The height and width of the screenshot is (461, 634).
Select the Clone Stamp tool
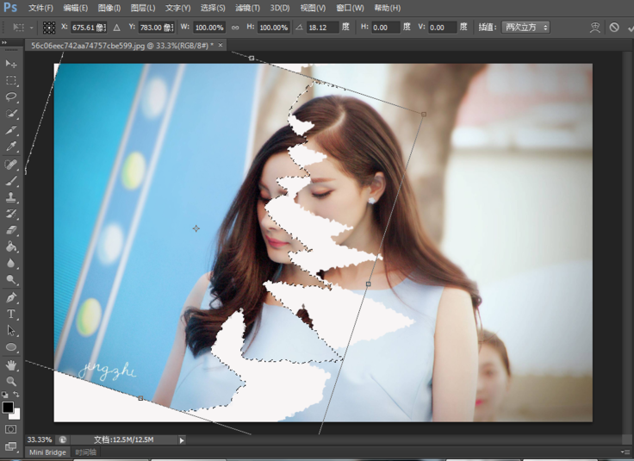coord(11,197)
